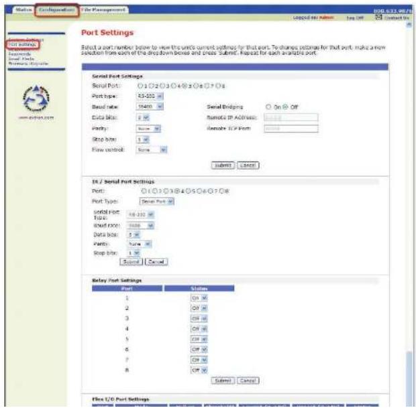The height and width of the screenshot is (408, 416).
Task: Choose IR/Serial Port 6 radio button
Action: pos(199,191)
